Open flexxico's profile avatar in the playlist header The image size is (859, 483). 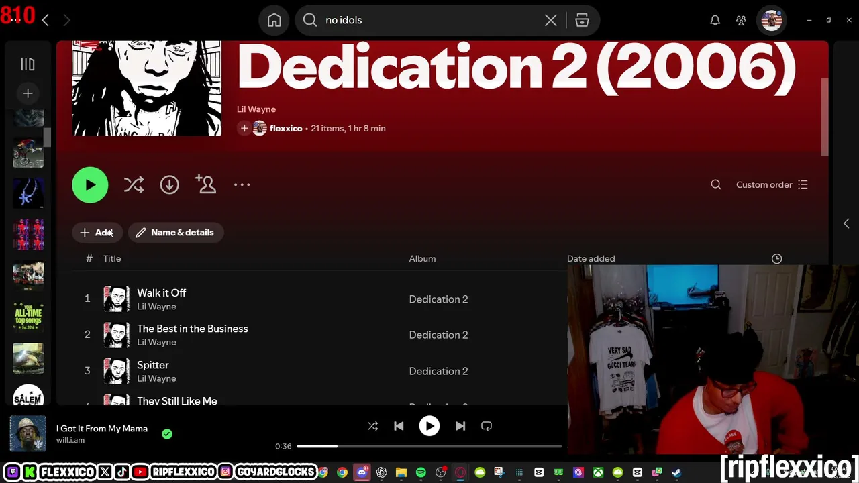(260, 128)
